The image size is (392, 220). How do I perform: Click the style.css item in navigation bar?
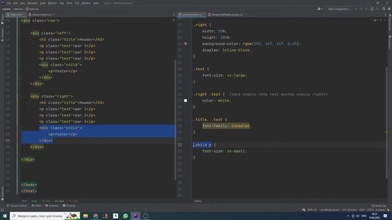32,9
